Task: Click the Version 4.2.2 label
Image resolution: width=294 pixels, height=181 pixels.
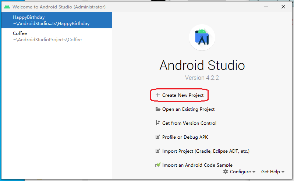Action: (x=202, y=78)
